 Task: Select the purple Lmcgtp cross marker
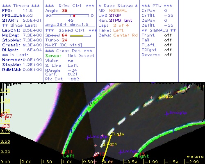click(88, 137)
